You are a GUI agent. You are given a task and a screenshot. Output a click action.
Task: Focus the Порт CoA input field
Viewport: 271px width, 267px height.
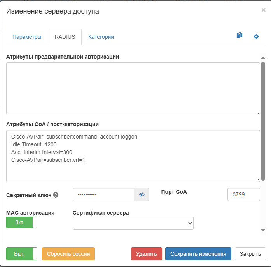pos(243,194)
